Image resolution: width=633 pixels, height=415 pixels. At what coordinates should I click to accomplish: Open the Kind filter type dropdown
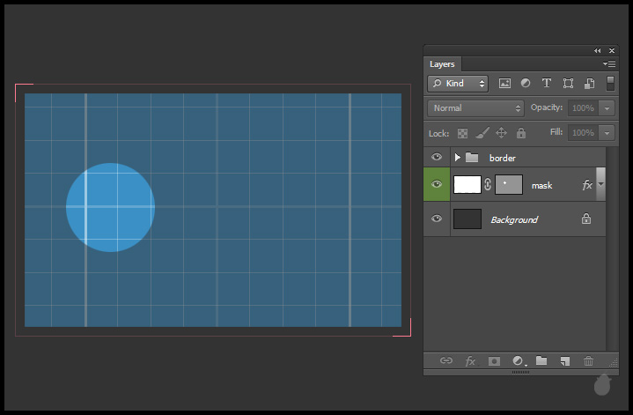pyautogui.click(x=458, y=84)
